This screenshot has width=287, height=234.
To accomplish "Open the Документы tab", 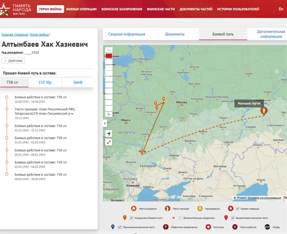I will click(x=175, y=34).
